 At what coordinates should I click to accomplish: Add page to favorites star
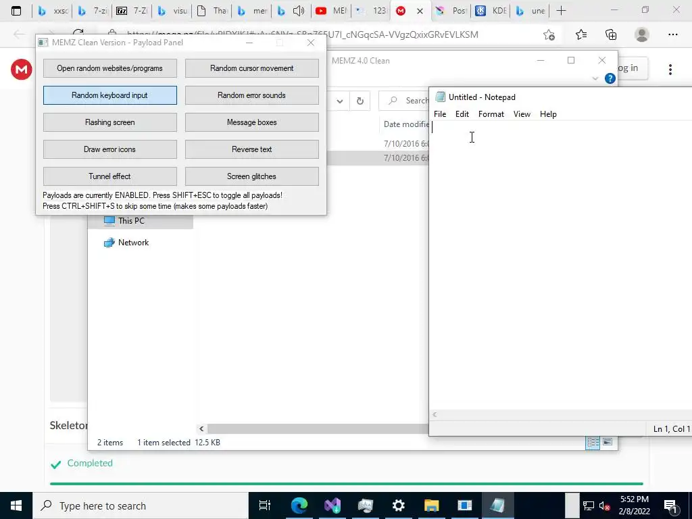(549, 35)
